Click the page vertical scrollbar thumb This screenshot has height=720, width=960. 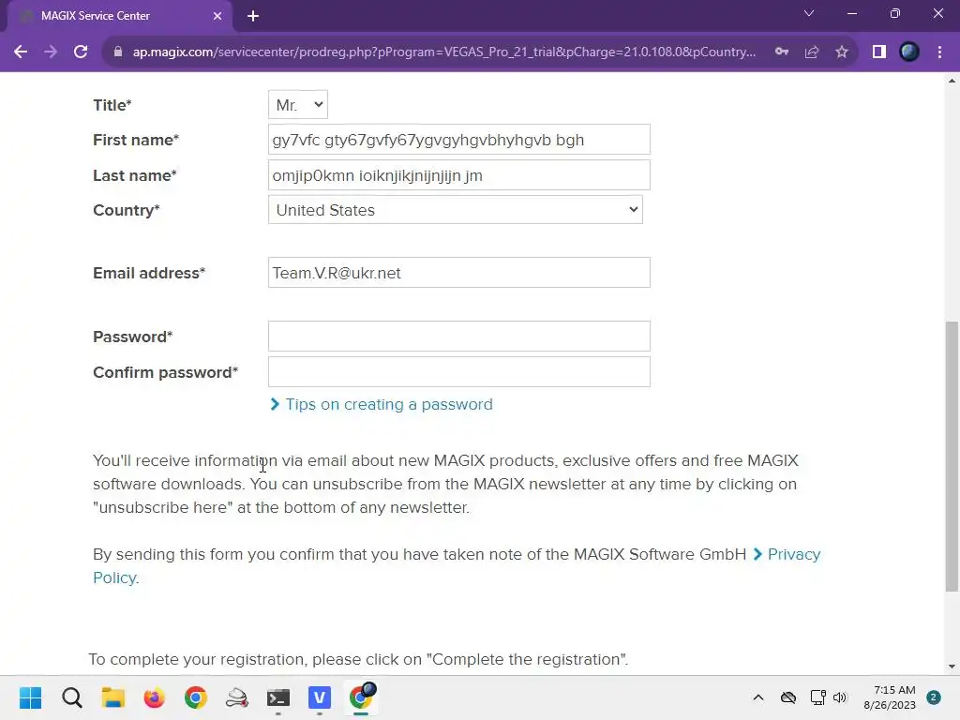(952, 457)
